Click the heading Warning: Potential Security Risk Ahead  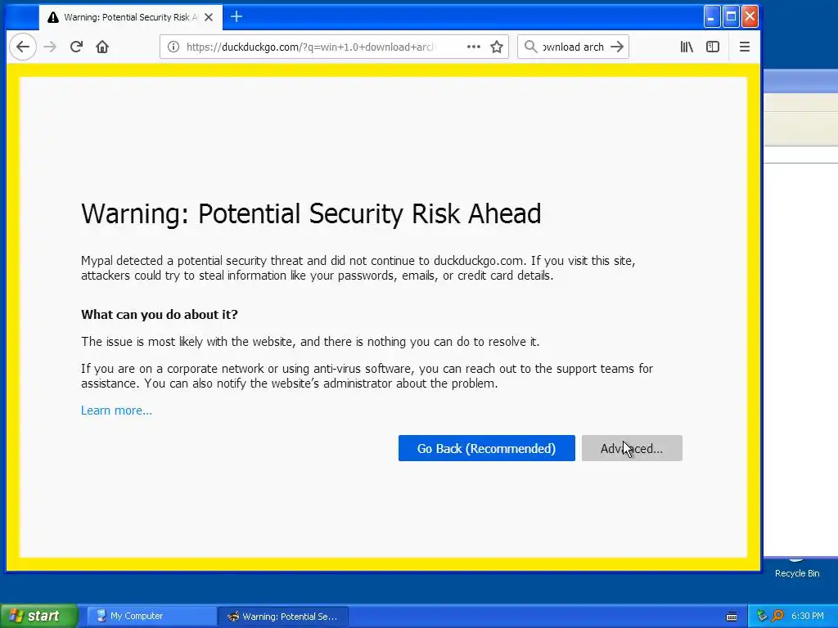[311, 213]
